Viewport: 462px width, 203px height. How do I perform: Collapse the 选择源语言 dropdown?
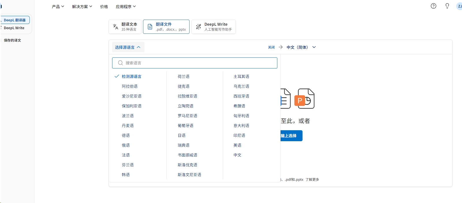pos(128,47)
